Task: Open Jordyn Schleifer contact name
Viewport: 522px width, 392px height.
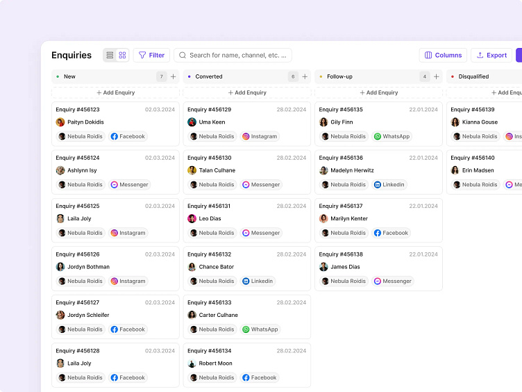Action: [88, 315]
